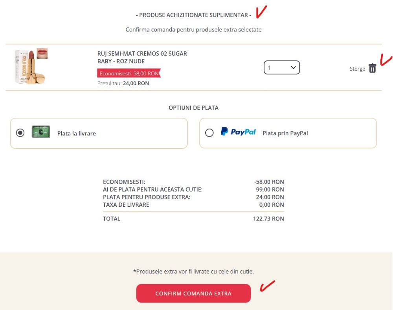Select the PayPal payment radio button
The image size is (393, 310).
(x=209, y=133)
